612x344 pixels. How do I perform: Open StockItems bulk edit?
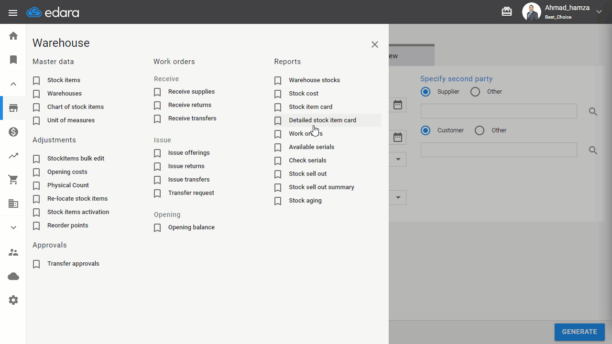(76, 159)
